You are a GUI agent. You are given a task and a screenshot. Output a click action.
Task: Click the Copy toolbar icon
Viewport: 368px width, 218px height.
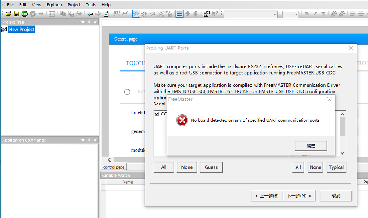(x=63, y=14)
